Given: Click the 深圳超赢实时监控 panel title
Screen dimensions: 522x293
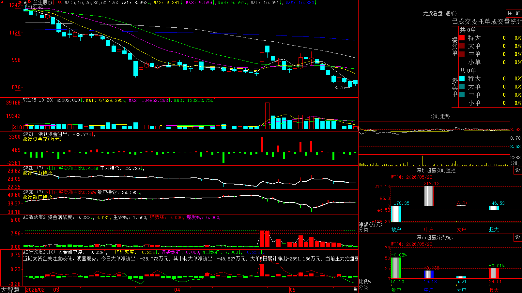Looking at the screenshot, I should coord(436,170).
